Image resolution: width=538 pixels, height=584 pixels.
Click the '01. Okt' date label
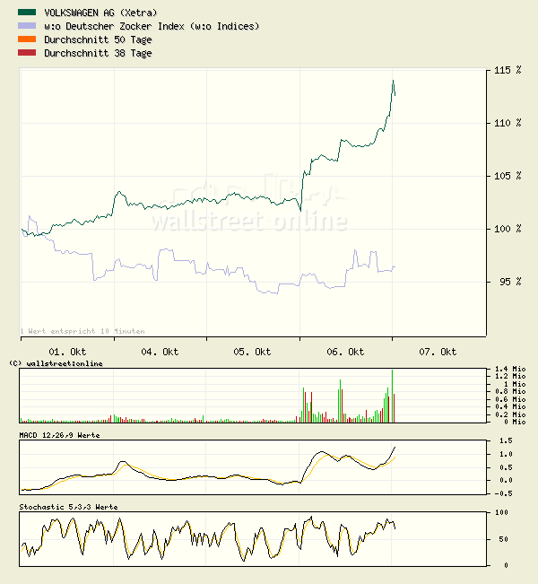point(67,352)
